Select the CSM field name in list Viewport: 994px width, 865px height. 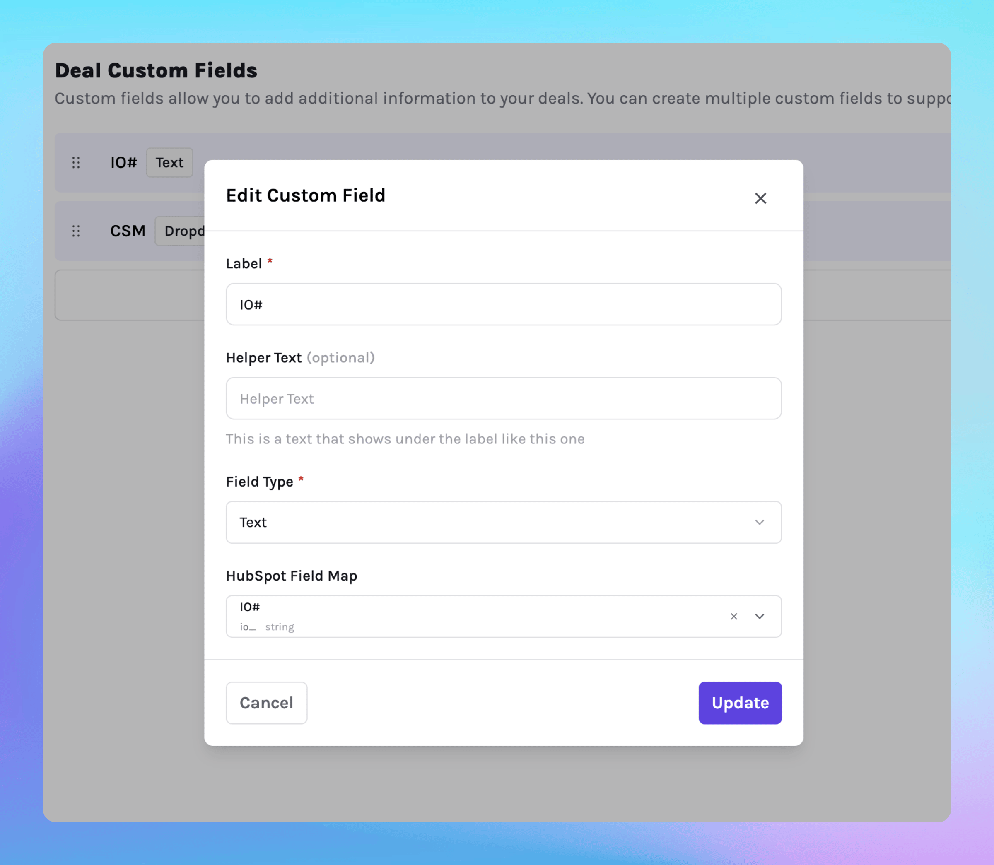pos(128,231)
